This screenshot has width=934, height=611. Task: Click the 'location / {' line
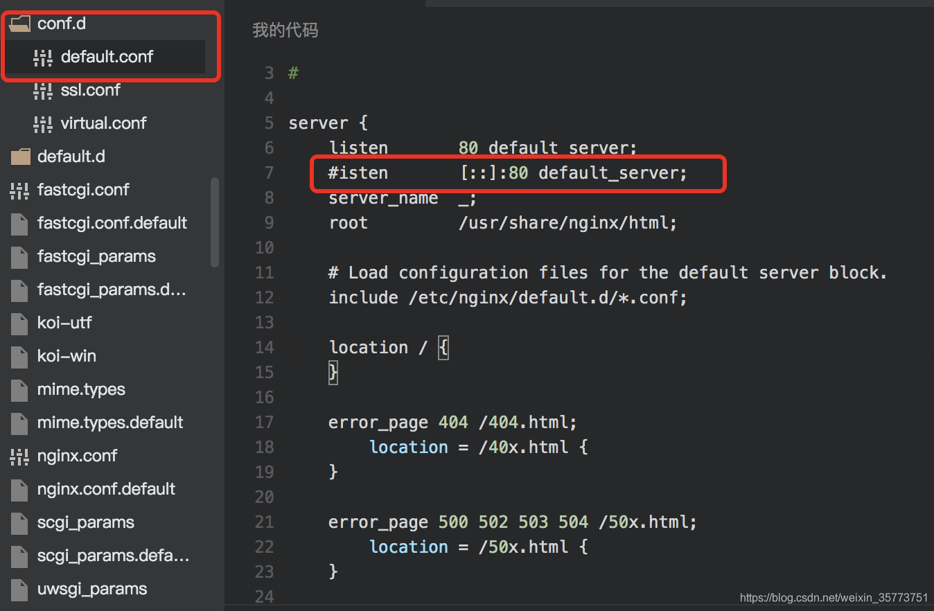pyautogui.click(x=389, y=348)
